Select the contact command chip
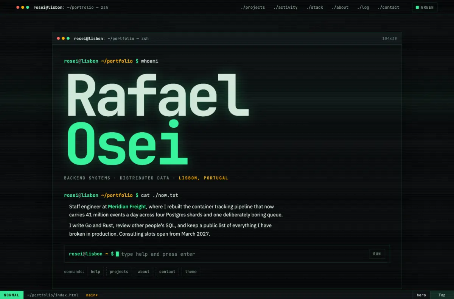The image size is (454, 299). click(167, 272)
